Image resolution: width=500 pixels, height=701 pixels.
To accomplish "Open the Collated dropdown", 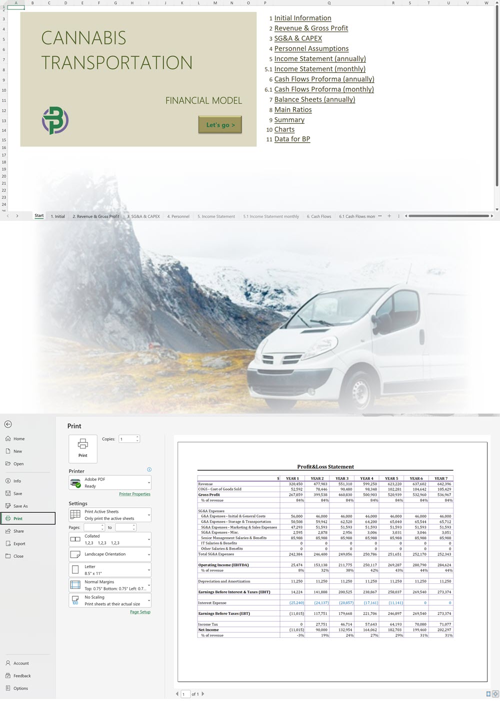I will click(x=110, y=539).
